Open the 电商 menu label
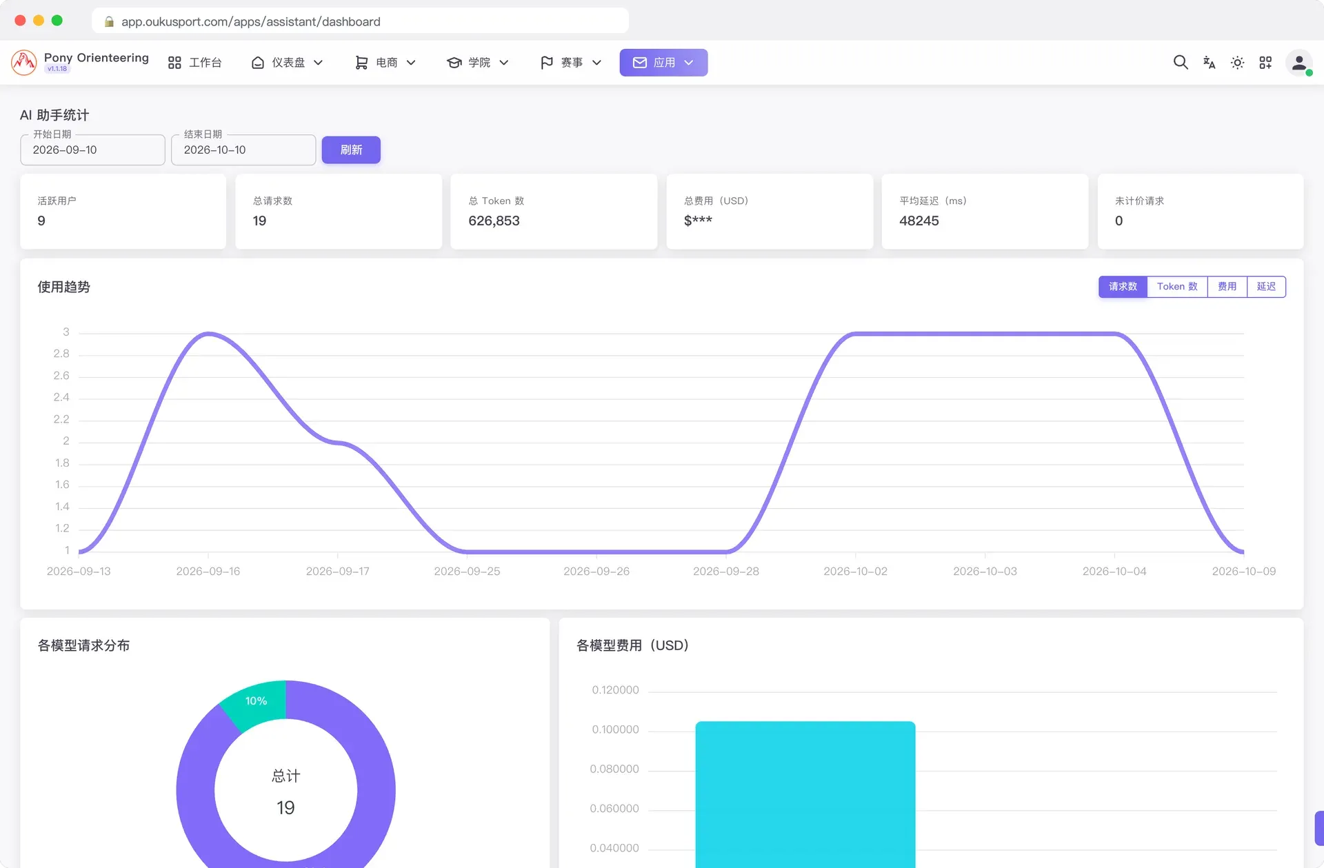This screenshot has width=1324, height=868. pyautogui.click(x=387, y=63)
